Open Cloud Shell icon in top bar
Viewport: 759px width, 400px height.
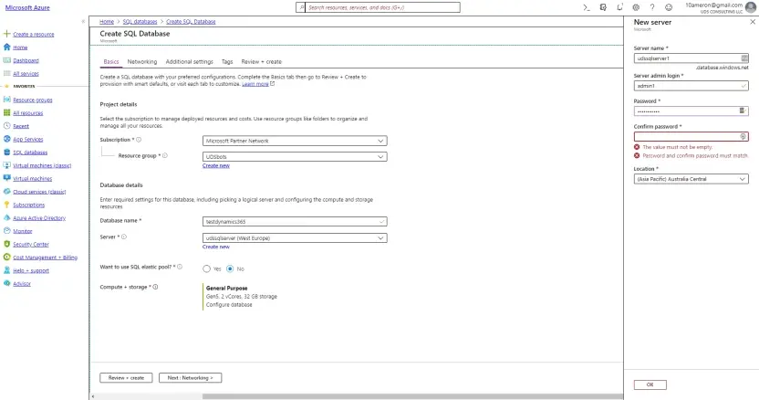(587, 7)
